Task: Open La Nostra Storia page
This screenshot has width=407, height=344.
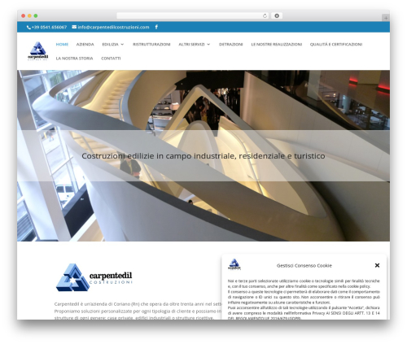Action: click(x=74, y=59)
